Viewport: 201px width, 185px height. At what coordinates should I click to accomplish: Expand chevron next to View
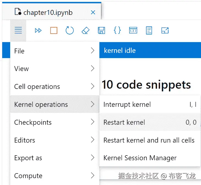point(93,68)
